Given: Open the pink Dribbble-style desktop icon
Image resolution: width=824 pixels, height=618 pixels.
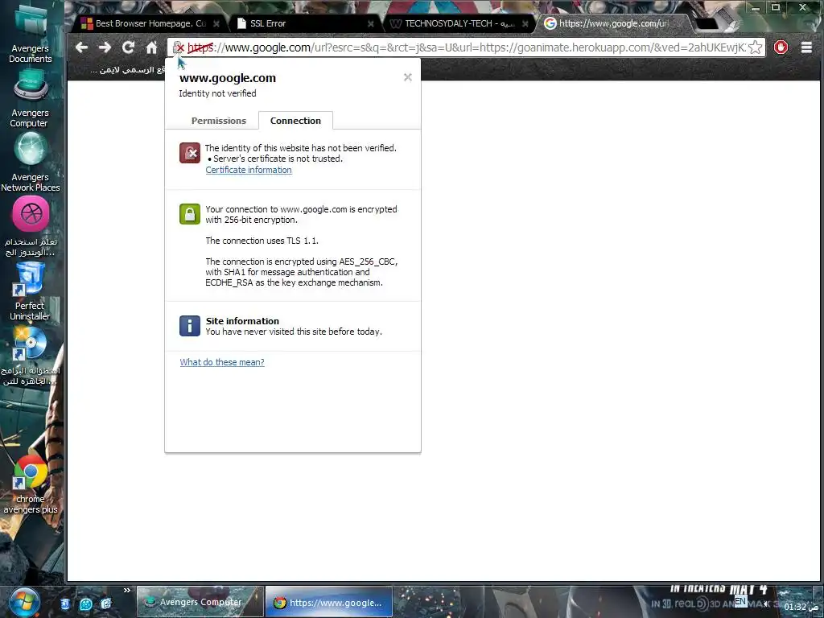Looking at the screenshot, I should coord(31,226).
